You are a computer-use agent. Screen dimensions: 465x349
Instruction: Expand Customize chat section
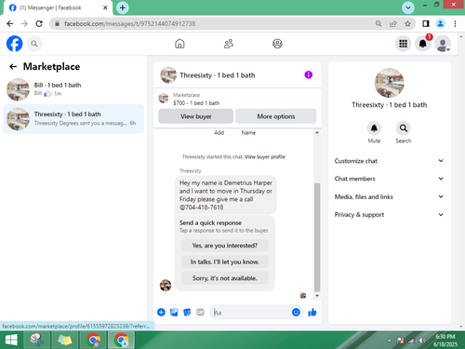click(x=389, y=161)
